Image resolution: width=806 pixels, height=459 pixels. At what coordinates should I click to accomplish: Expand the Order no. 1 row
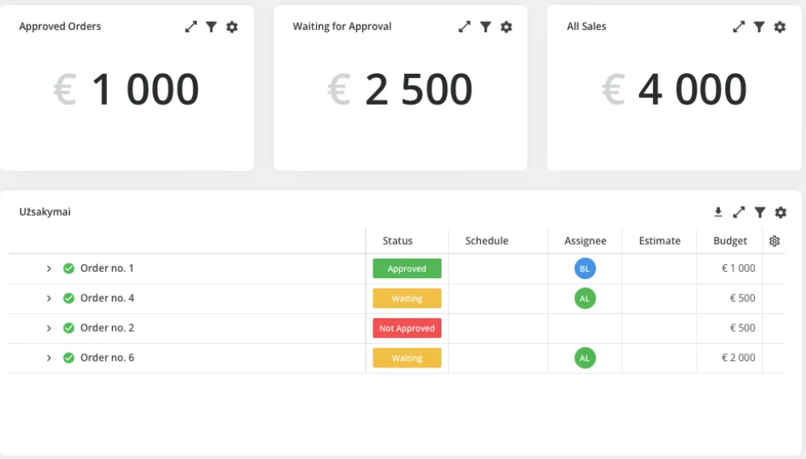(x=49, y=268)
